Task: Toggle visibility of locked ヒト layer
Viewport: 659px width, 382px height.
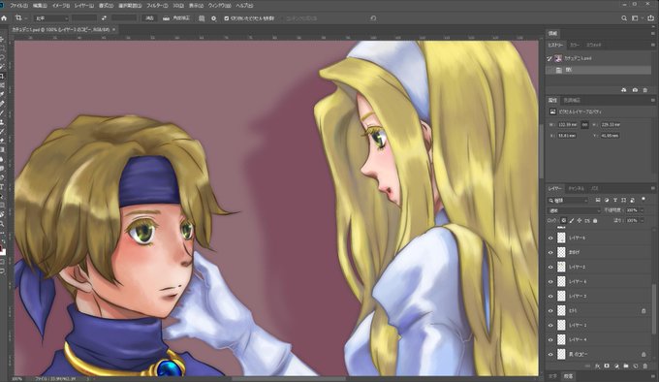Action: [550, 310]
